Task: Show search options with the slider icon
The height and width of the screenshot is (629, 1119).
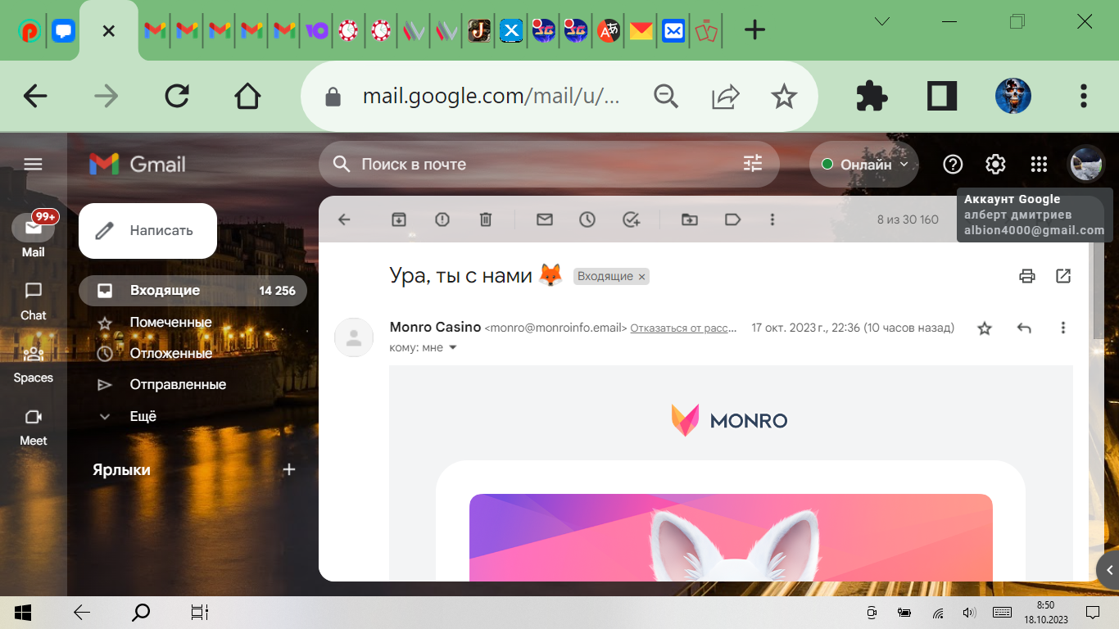Action: point(753,164)
